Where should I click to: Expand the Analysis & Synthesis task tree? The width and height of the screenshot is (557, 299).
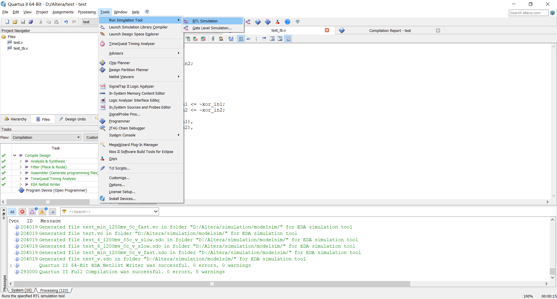click(x=21, y=161)
